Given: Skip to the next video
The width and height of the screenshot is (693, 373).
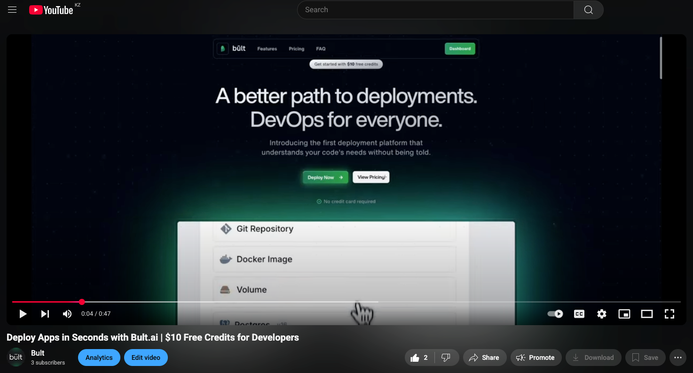Looking at the screenshot, I should tap(45, 314).
